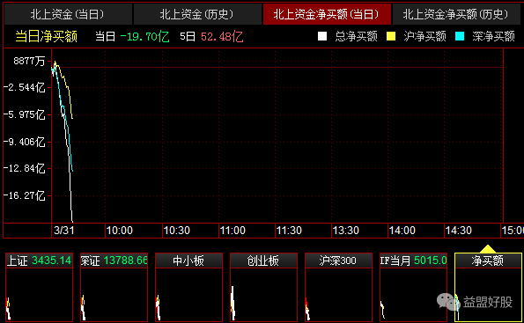This screenshot has height=323, width=524.
Task: Click the 13:30 time axis label
Action: tap(345, 231)
